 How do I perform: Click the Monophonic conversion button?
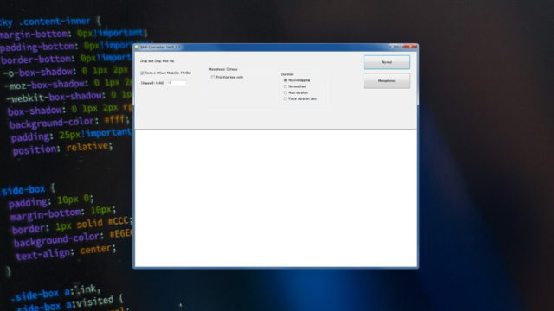pyautogui.click(x=387, y=81)
